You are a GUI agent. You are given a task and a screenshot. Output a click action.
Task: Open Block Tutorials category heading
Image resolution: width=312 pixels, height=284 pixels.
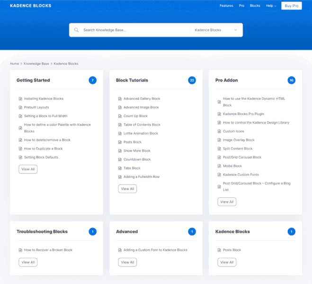click(132, 80)
